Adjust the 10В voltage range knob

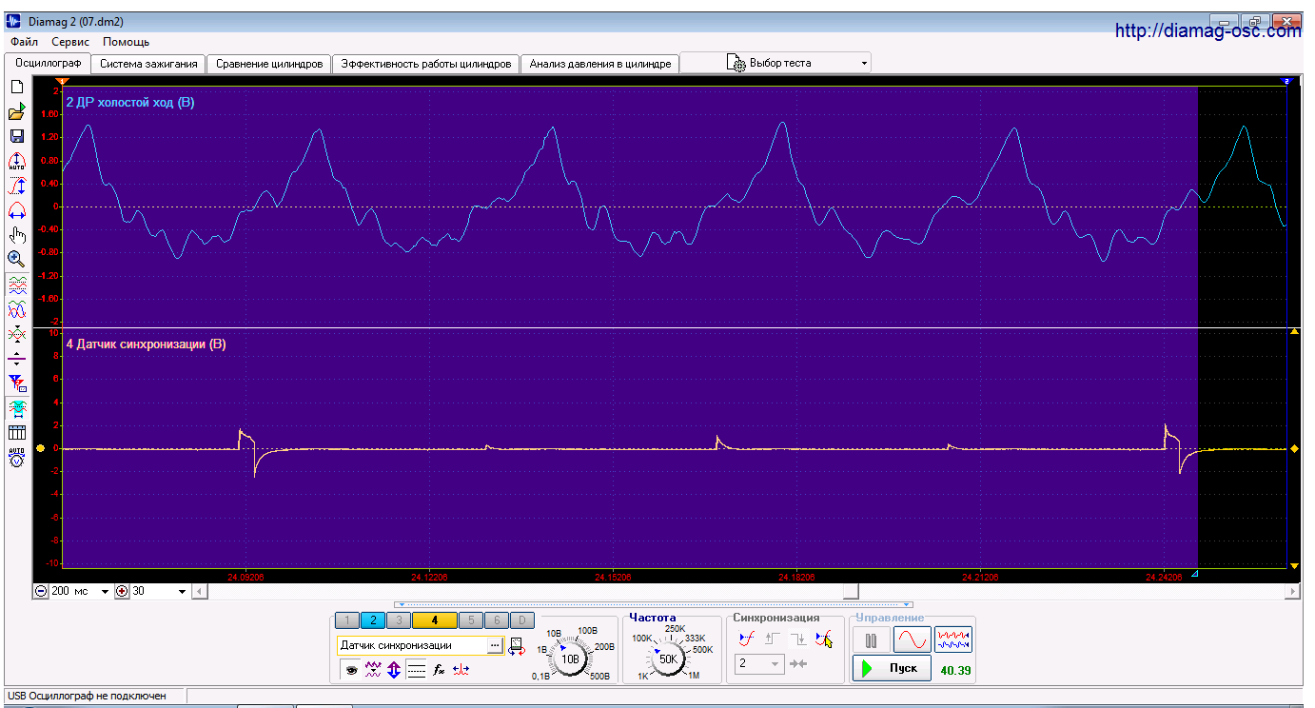pos(570,659)
